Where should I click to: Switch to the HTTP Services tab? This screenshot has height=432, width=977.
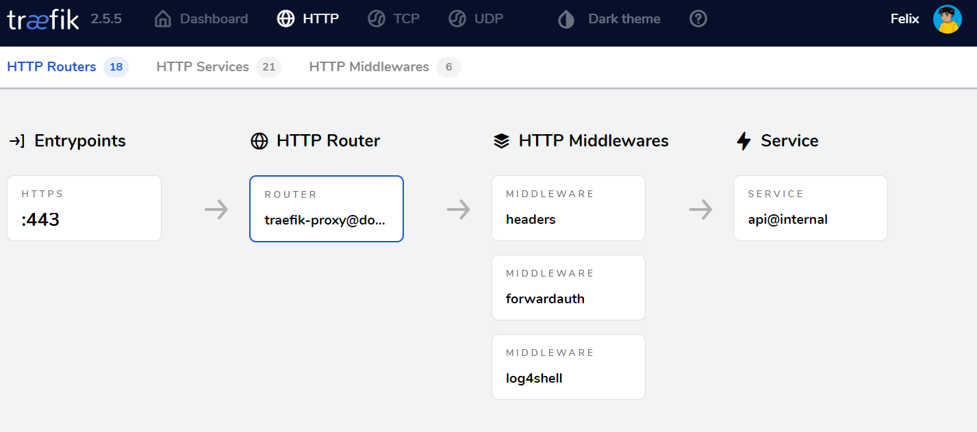[x=218, y=67]
